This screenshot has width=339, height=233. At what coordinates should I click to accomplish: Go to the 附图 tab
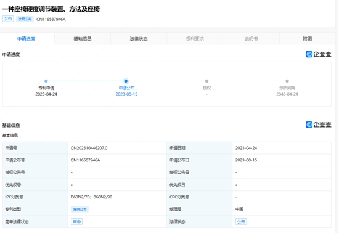point(308,39)
